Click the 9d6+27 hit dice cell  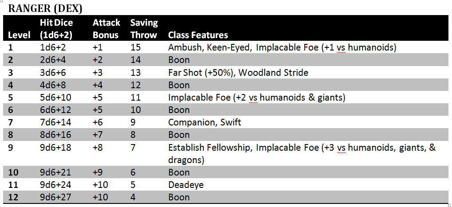pos(57,197)
